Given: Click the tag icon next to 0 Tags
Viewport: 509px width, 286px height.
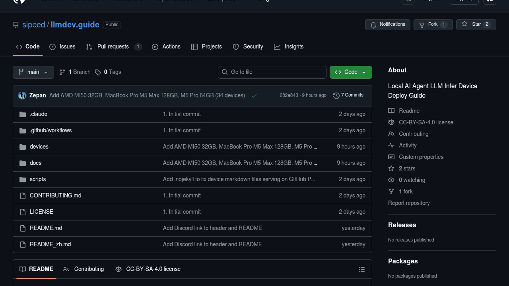Looking at the screenshot, I should pos(98,72).
